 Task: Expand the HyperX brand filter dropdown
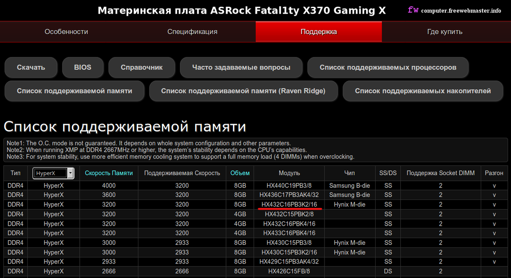[53, 173]
